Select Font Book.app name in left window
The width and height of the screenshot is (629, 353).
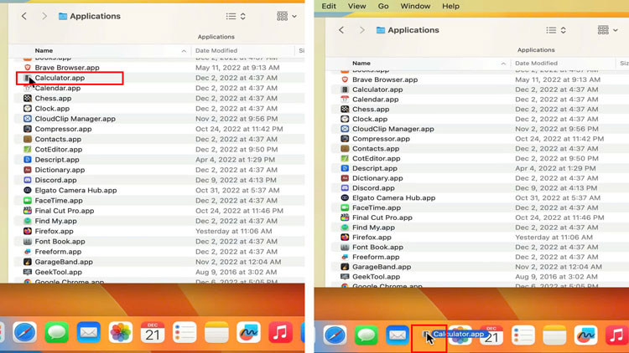click(60, 242)
